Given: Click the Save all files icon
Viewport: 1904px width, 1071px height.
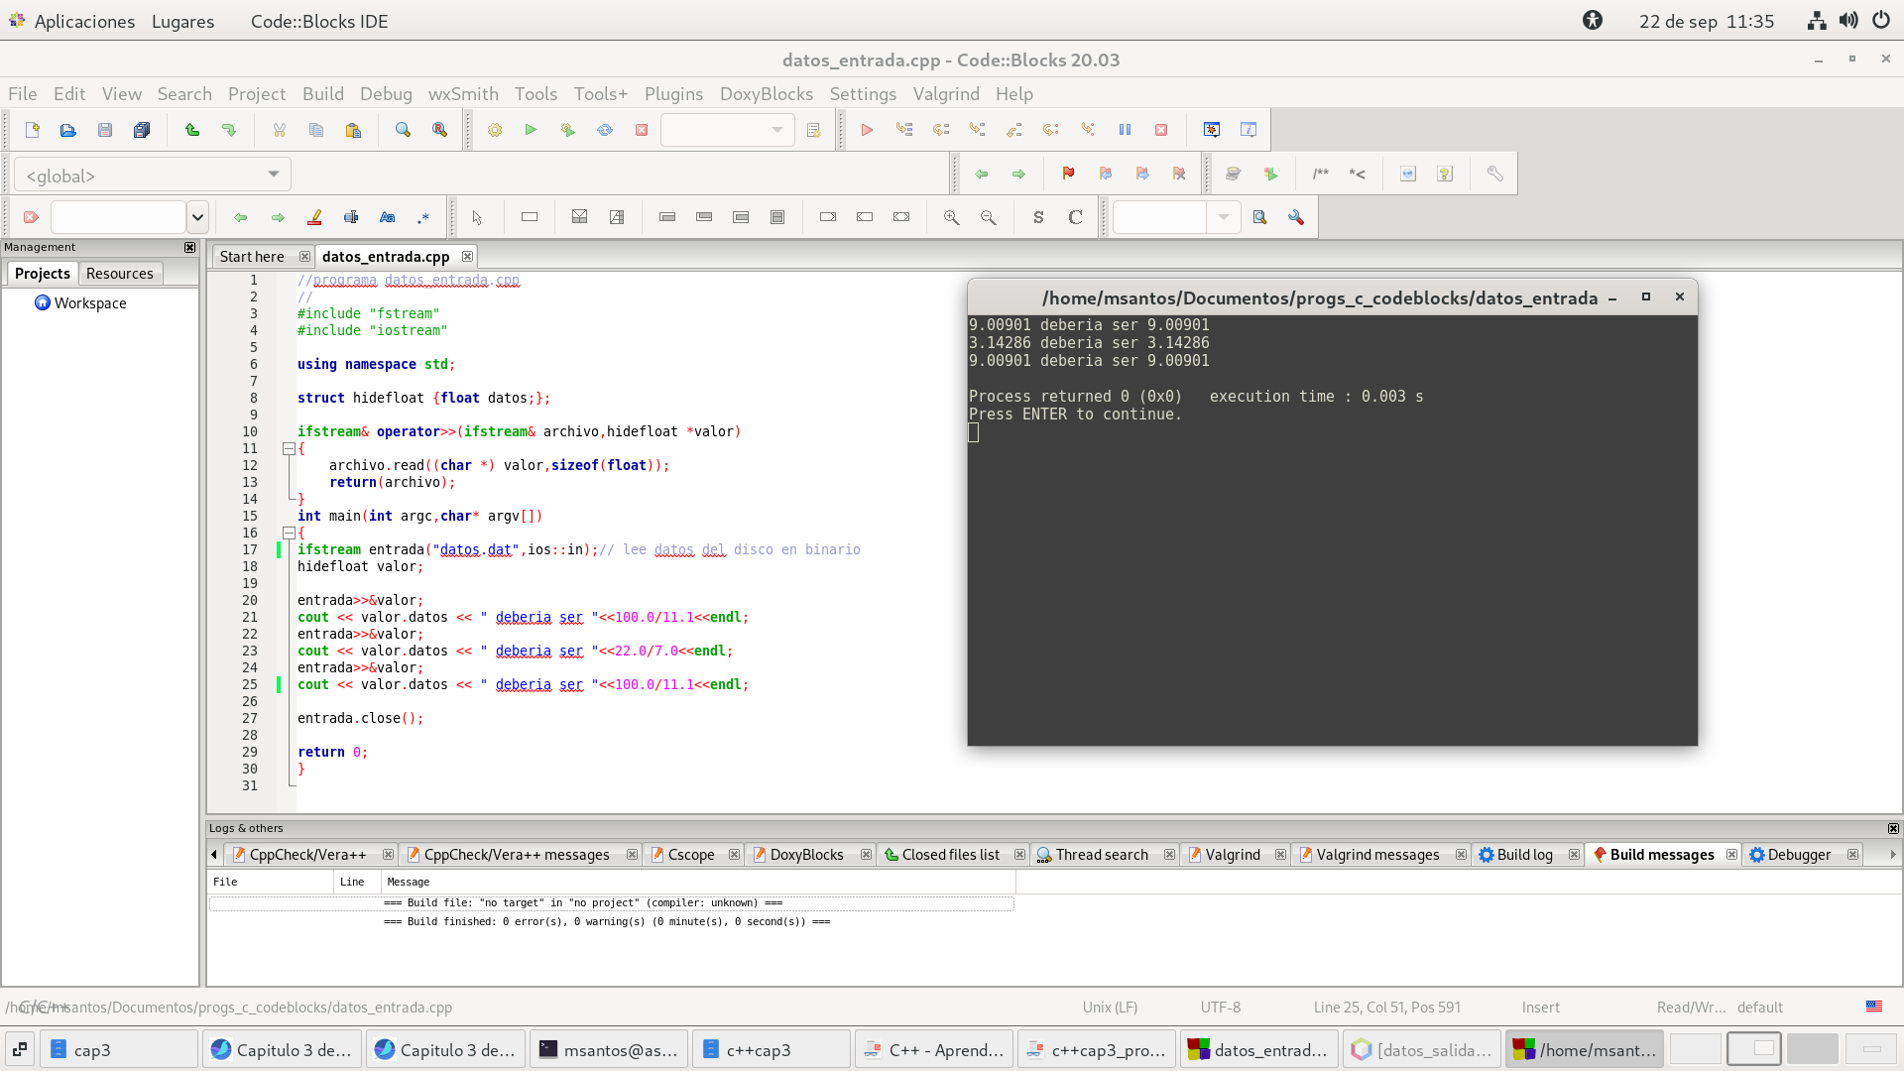Looking at the screenshot, I should [142, 130].
